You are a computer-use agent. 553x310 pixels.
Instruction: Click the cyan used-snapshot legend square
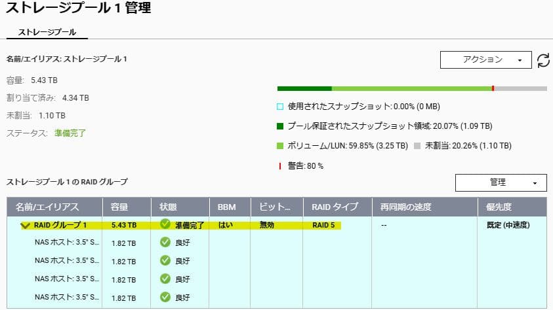point(280,106)
